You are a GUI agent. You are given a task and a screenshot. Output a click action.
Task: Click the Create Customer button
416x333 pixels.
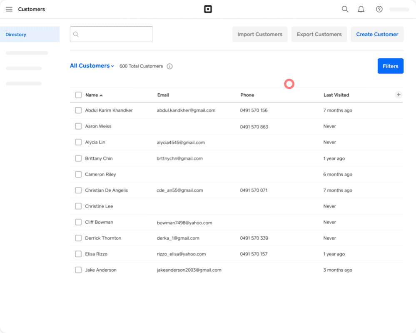click(x=377, y=35)
